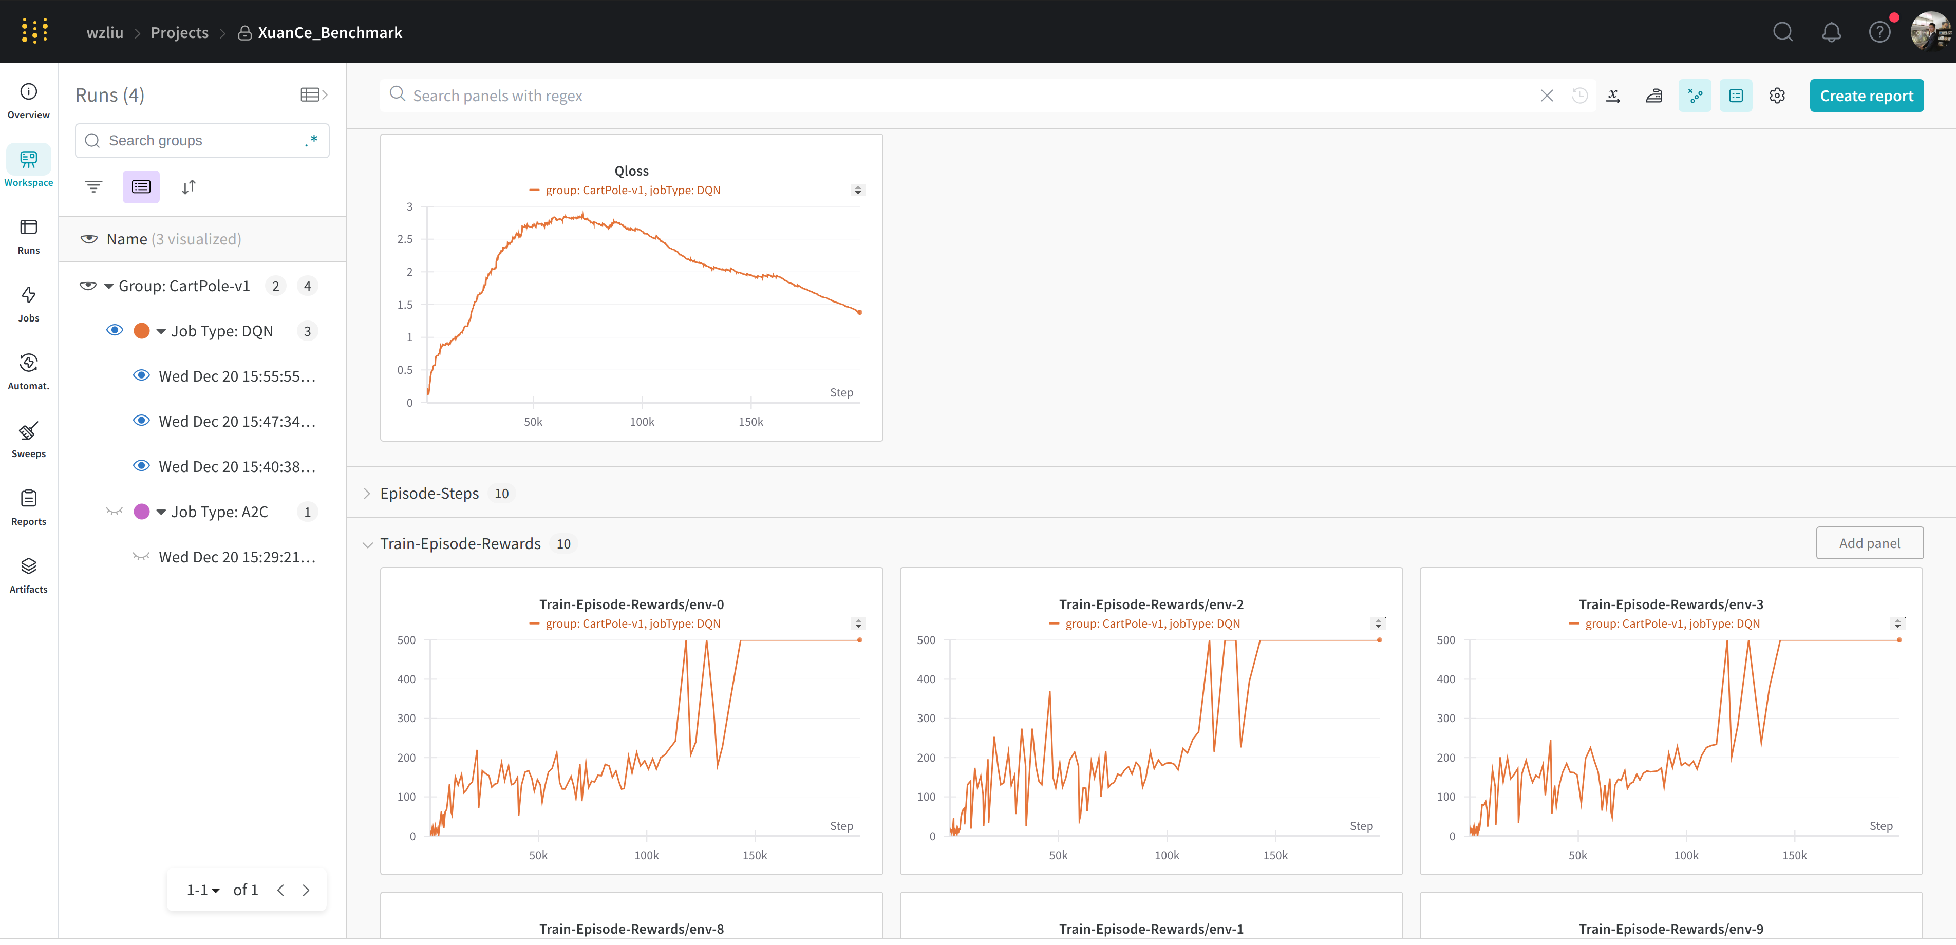This screenshot has width=1956, height=945.
Task: Show the Job Type: A2C group
Action: coord(115,512)
